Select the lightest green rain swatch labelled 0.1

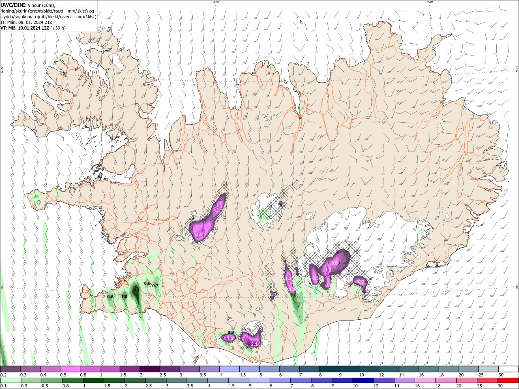[11, 380]
